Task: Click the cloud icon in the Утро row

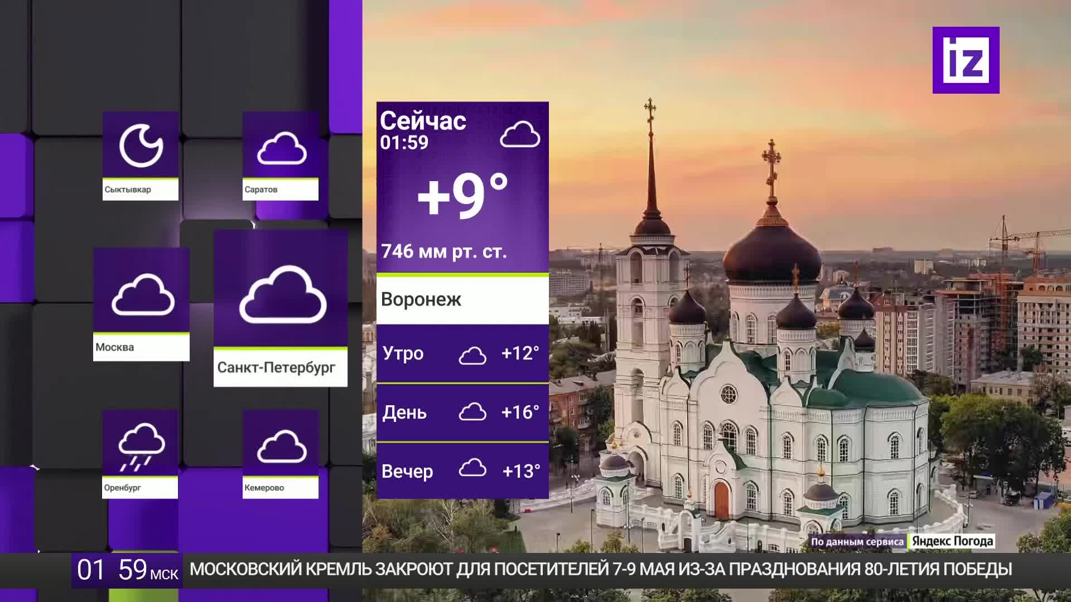Action: pos(472,355)
